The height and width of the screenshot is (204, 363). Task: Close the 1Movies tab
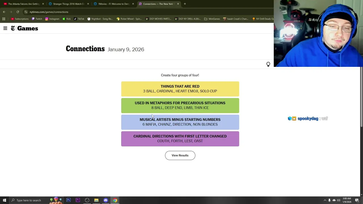(x=133, y=4)
